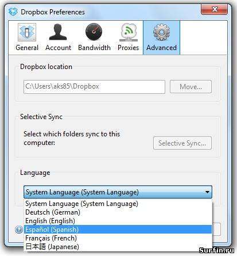
Task: Click the Advanced gear icon
Action: click(161, 32)
